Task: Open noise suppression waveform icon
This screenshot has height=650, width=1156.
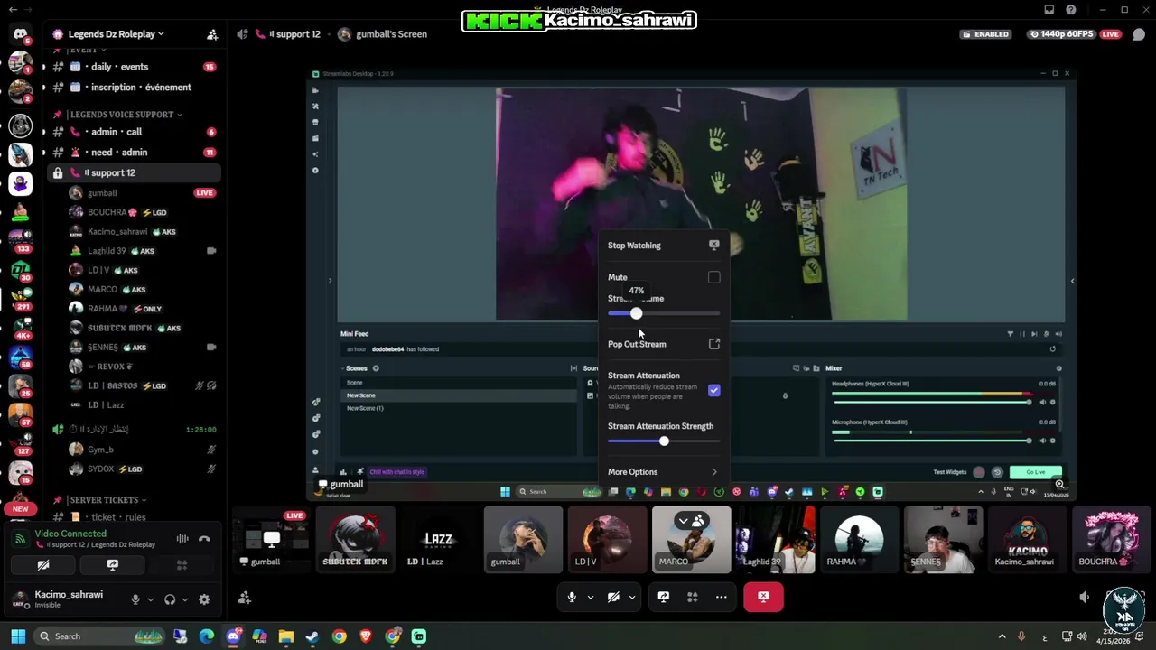Action: pyautogui.click(x=182, y=539)
